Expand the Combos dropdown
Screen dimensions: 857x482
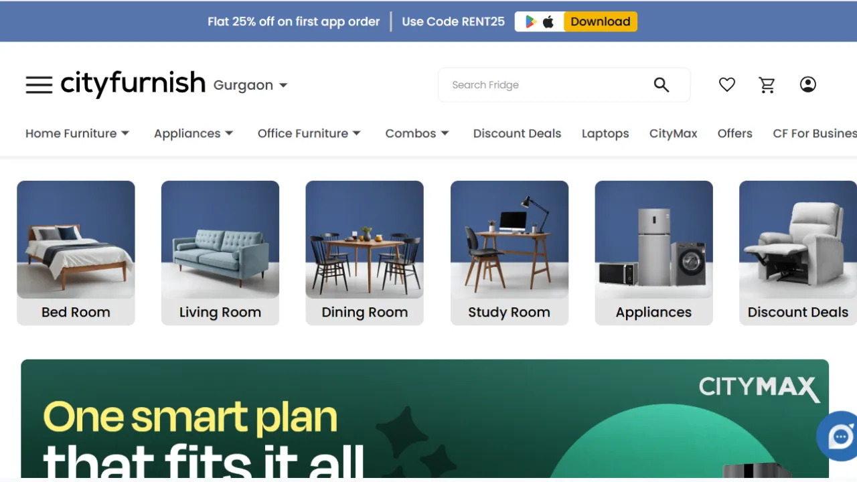pos(417,133)
